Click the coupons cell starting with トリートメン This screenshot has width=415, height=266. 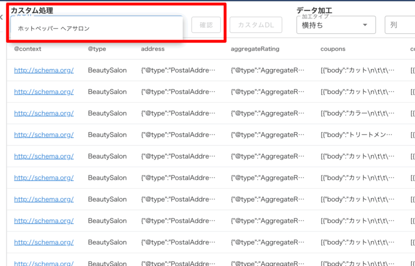[x=358, y=135]
